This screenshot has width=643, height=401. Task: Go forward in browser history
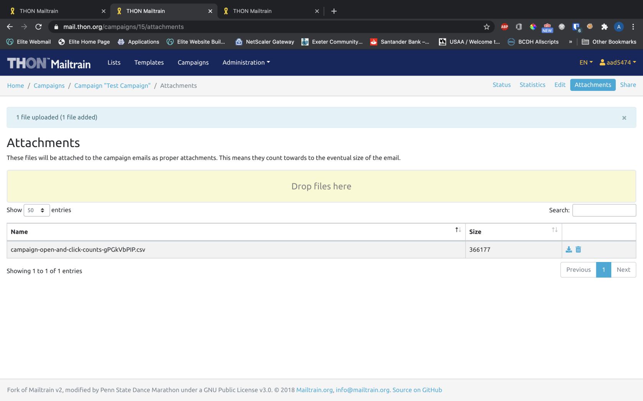click(x=24, y=27)
